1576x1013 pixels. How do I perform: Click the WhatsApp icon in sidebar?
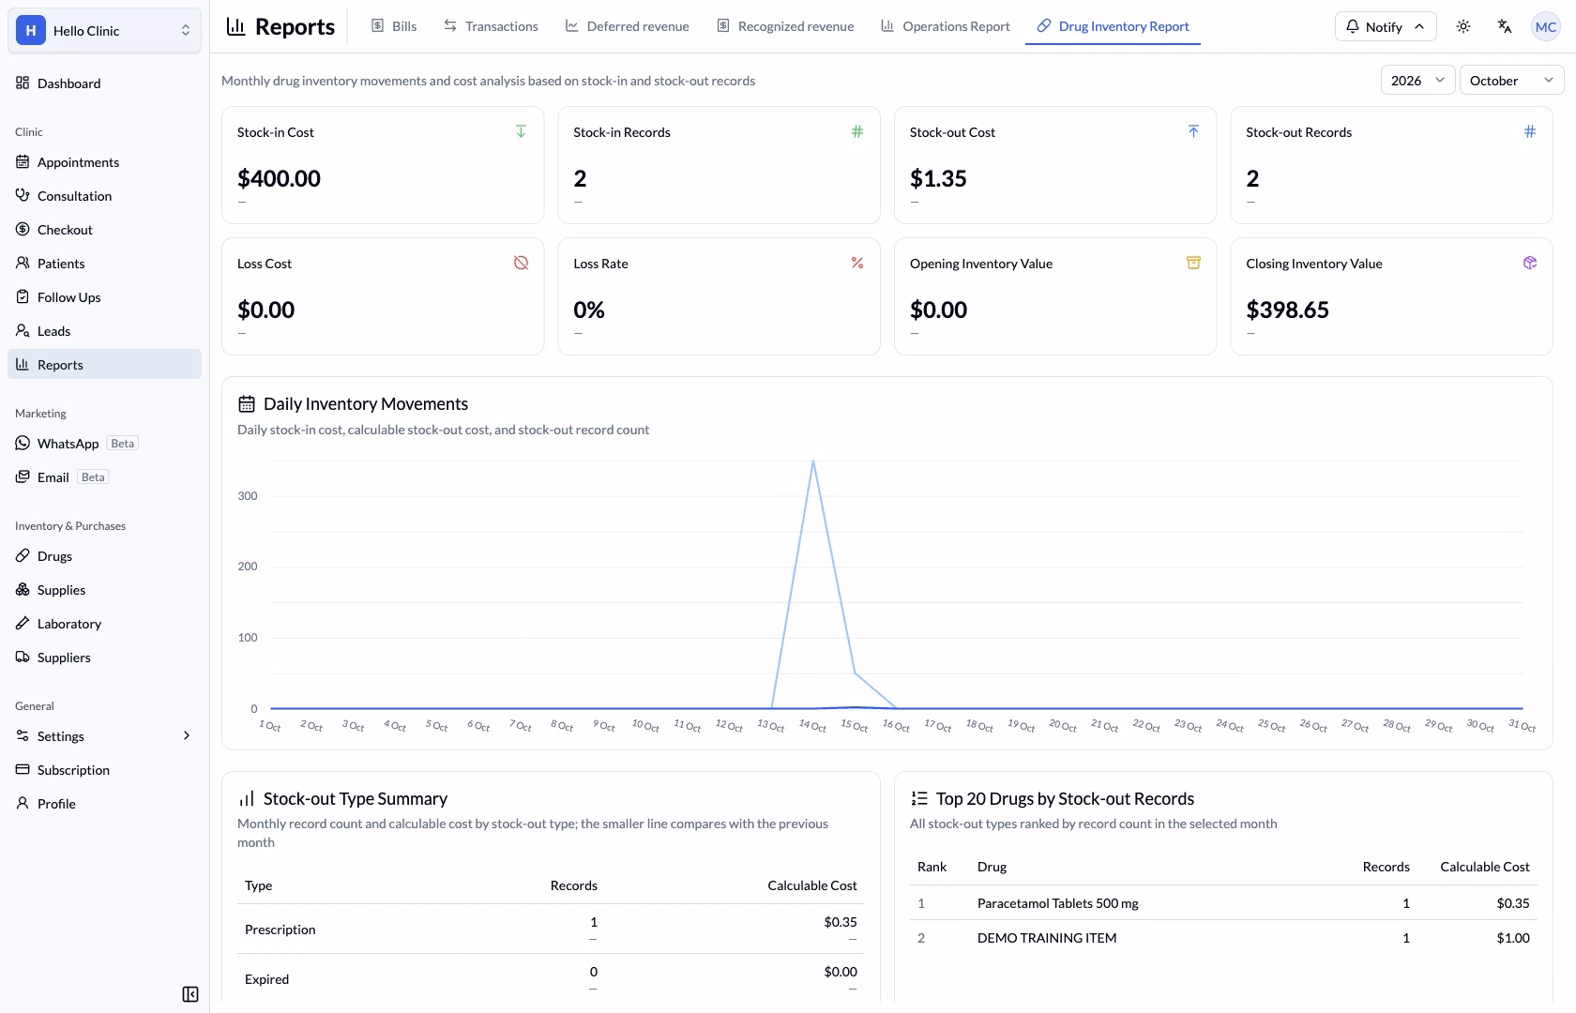point(23,443)
